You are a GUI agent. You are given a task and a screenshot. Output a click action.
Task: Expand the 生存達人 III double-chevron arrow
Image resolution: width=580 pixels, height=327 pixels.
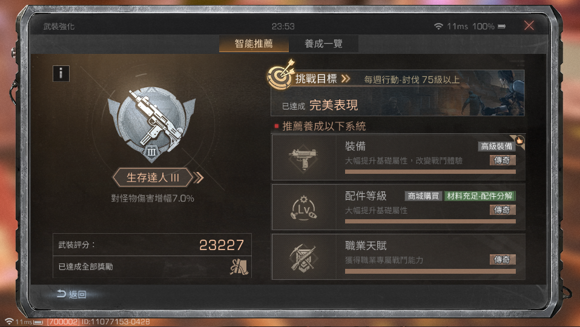199,178
